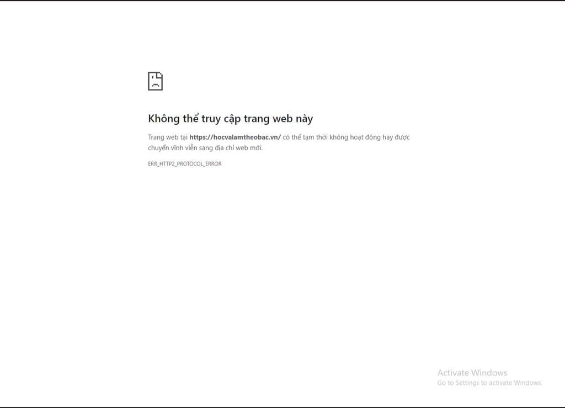Click the word "Không" in the heading
Image resolution: width=565 pixels, height=408 pixels.
163,119
